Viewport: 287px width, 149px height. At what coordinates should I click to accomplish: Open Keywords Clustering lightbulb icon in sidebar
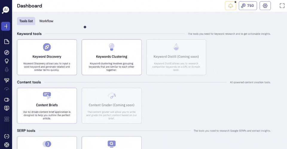pyautogui.click(x=7, y=61)
